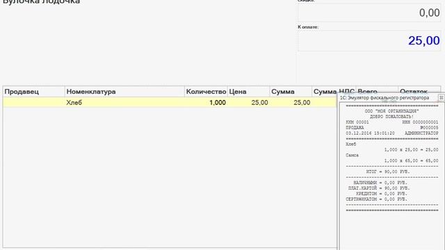Click the 'Цена' column header

[x=249, y=92]
